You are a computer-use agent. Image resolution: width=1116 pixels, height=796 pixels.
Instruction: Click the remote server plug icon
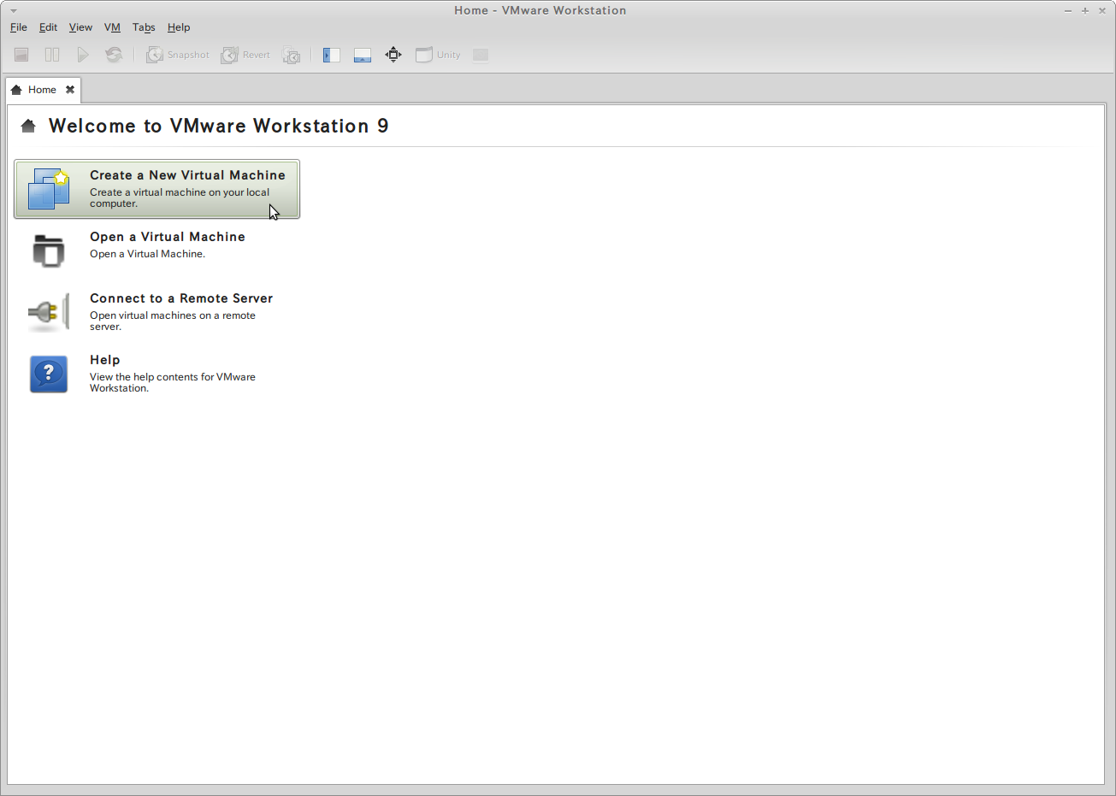click(49, 312)
